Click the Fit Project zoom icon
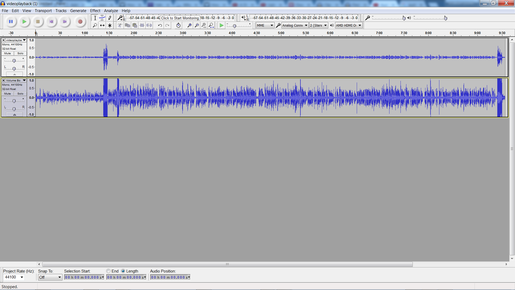This screenshot has width=515, height=290. coord(211,26)
